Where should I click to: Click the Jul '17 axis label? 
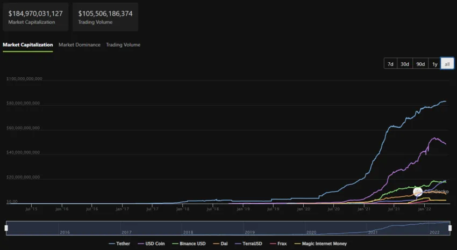click(153, 209)
